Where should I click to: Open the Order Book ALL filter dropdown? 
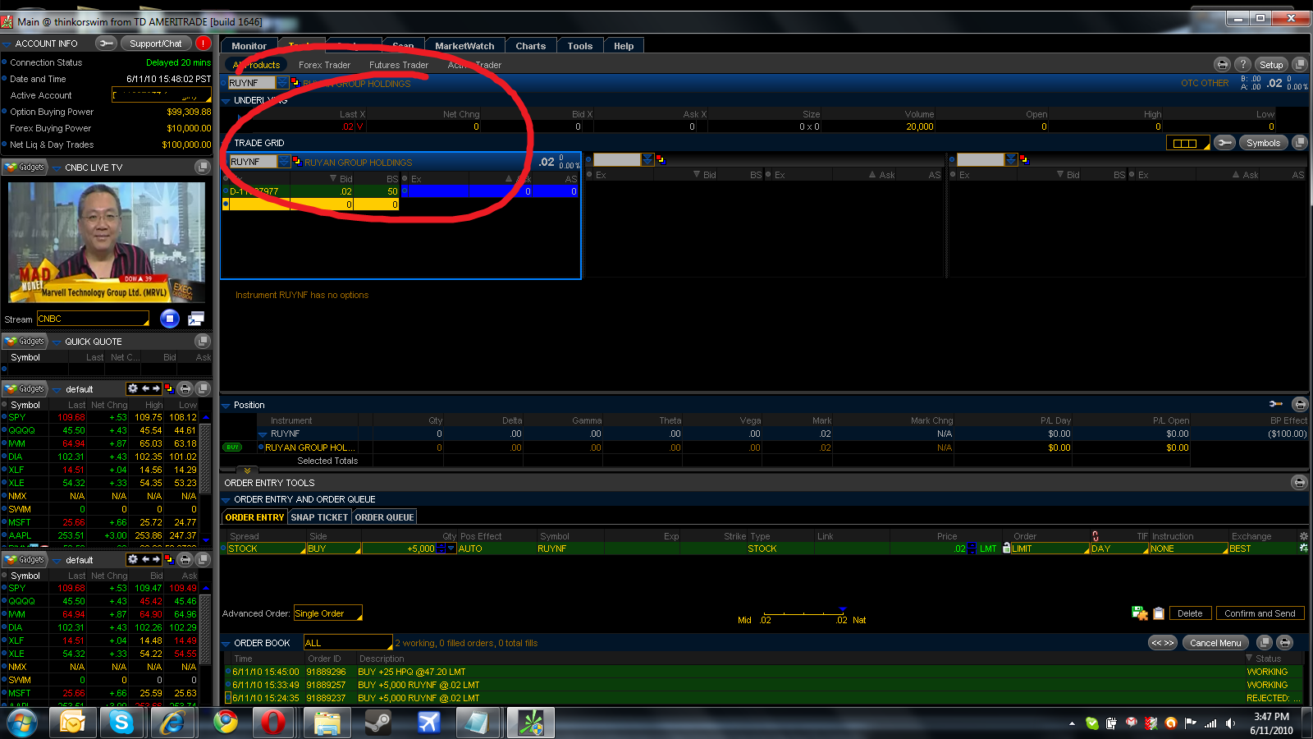click(349, 643)
